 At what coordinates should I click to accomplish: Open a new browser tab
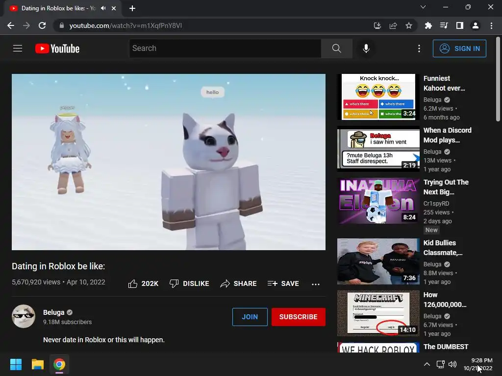pyautogui.click(x=132, y=8)
